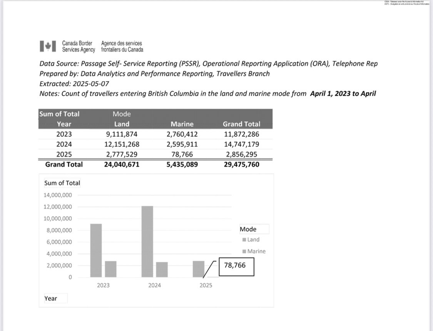Screen dimensions: 433x331
Task: Click the 8,000,000 axis label
Action: coord(59,230)
